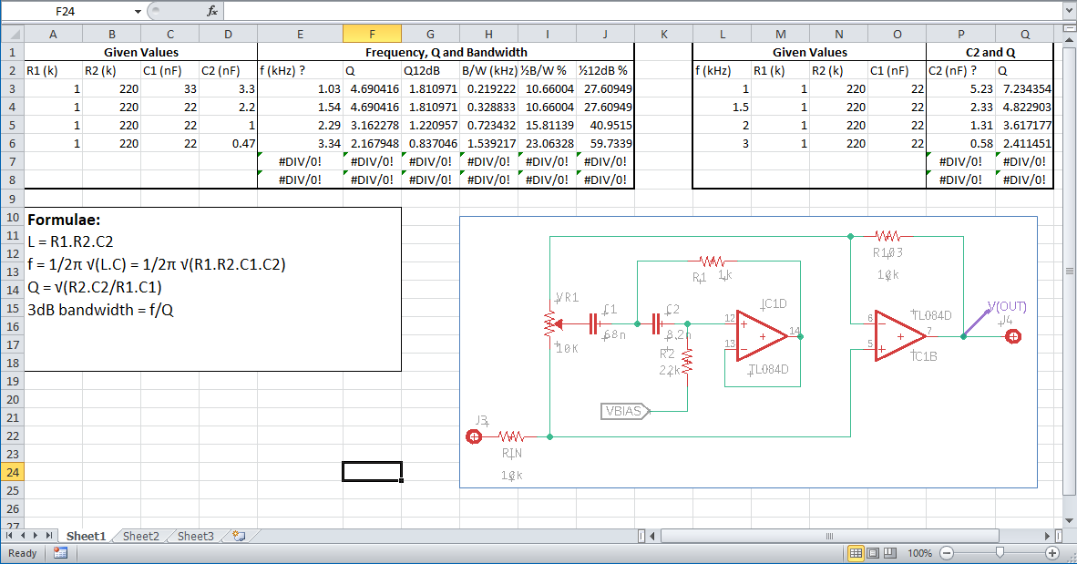Click the 'Q = √(R2.C2/R1.C1)' formula line
Image resolution: width=1077 pixels, height=564 pixels.
tap(95, 287)
